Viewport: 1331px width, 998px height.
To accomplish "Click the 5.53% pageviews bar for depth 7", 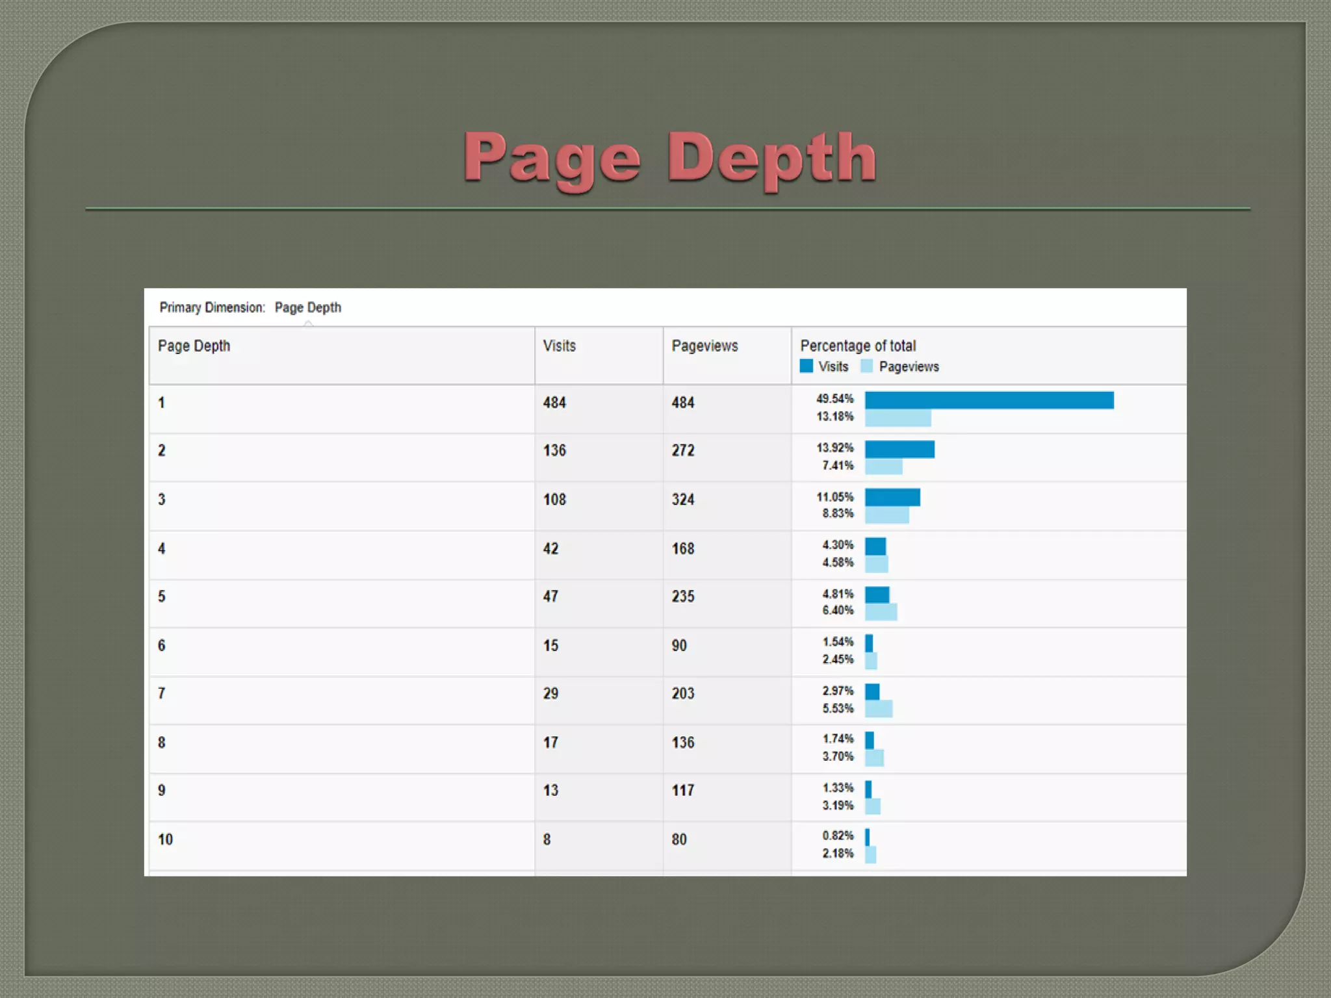I will pos(879,709).
